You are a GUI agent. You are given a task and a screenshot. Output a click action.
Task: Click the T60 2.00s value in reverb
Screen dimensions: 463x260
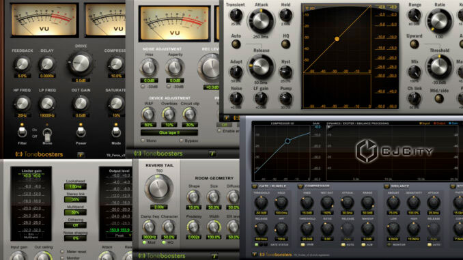159,207
